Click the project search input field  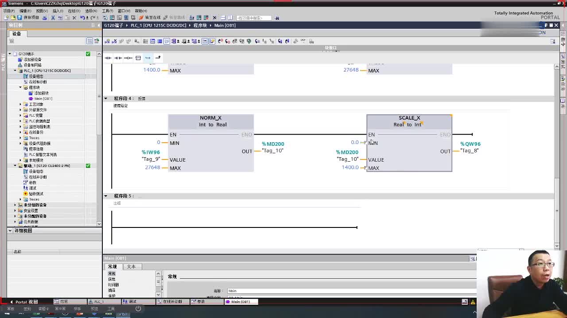tap(254, 18)
